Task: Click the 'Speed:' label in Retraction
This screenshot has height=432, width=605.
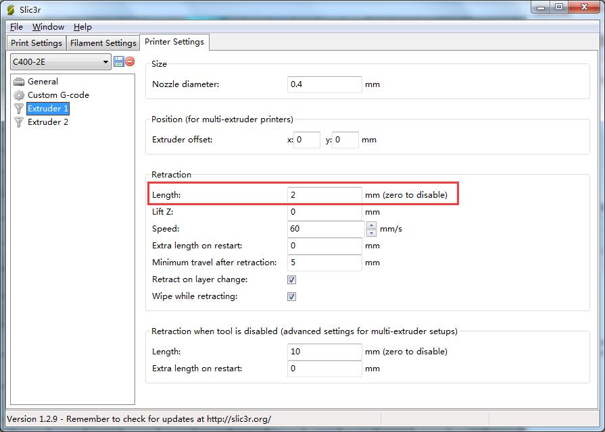Action: (x=166, y=229)
